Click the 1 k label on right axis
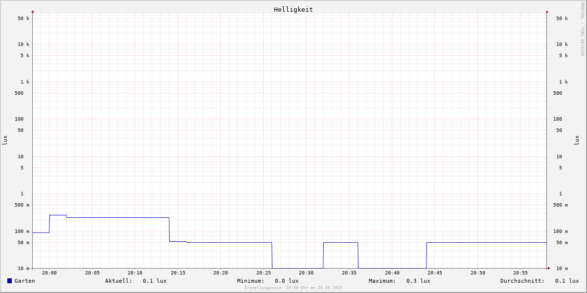This screenshot has width=587, height=293. tap(564, 82)
